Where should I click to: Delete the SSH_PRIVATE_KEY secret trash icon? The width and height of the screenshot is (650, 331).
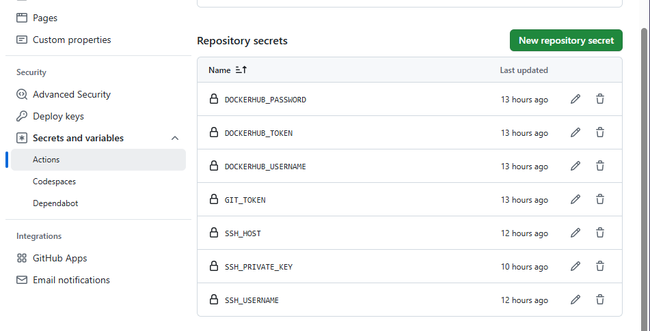click(x=600, y=266)
